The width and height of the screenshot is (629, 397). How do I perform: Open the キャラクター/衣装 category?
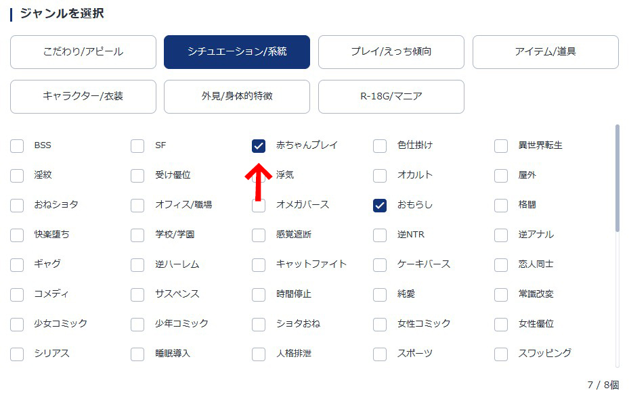(x=83, y=97)
